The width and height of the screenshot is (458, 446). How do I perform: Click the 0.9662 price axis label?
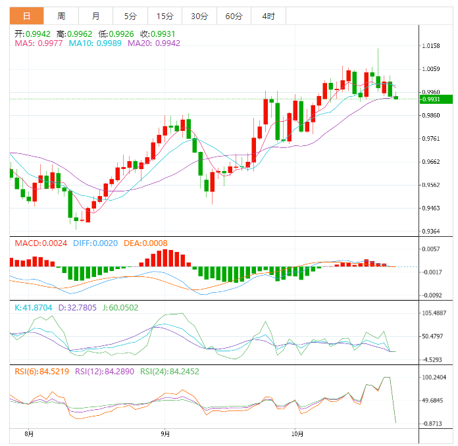pos(431,162)
